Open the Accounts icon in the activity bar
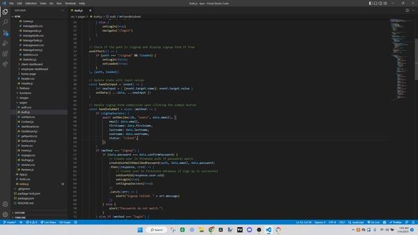The height and width of the screenshot is (235, 418). (x=5, y=204)
